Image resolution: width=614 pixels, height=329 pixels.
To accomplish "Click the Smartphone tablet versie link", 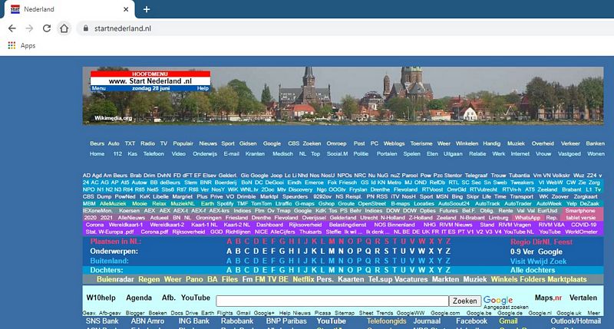I will [x=580, y=214].
